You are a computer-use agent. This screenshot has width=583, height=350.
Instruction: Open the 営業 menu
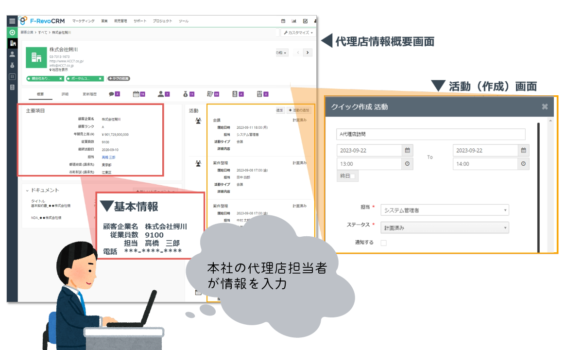[x=104, y=21]
